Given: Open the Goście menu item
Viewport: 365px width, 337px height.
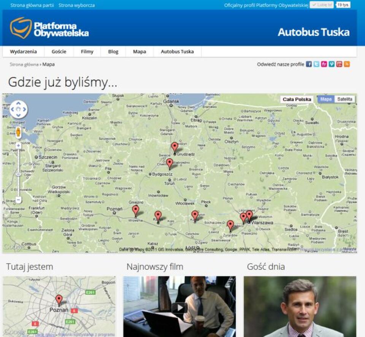Looking at the screenshot, I should [x=59, y=51].
